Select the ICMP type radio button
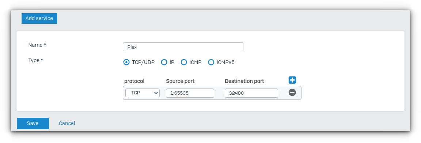 (x=184, y=63)
